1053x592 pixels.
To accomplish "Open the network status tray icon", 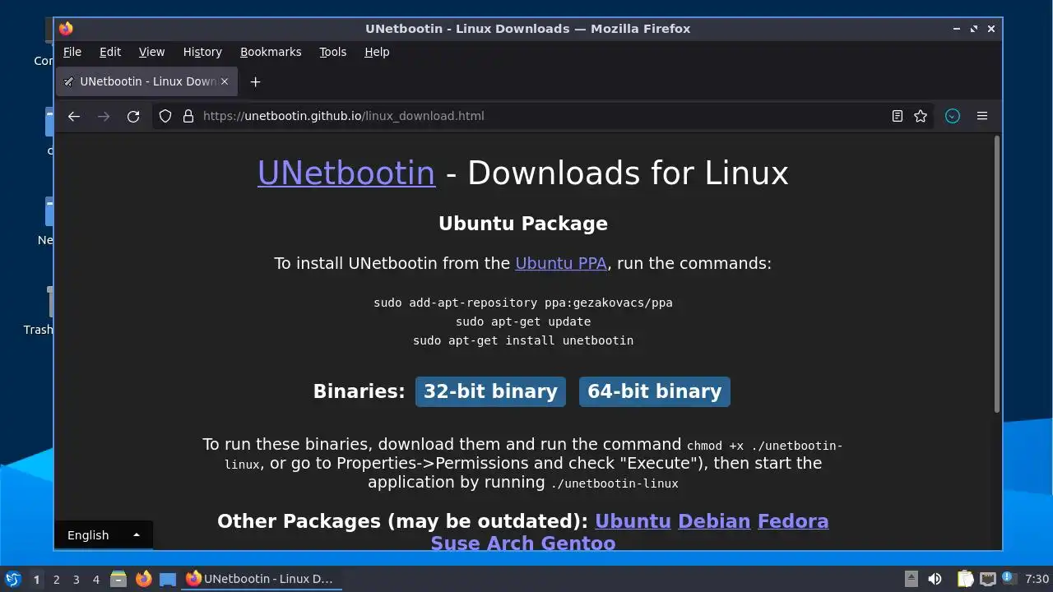I will click(987, 579).
